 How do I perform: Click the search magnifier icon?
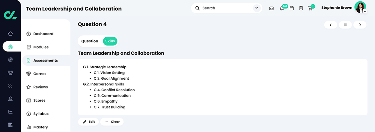coord(198,8)
